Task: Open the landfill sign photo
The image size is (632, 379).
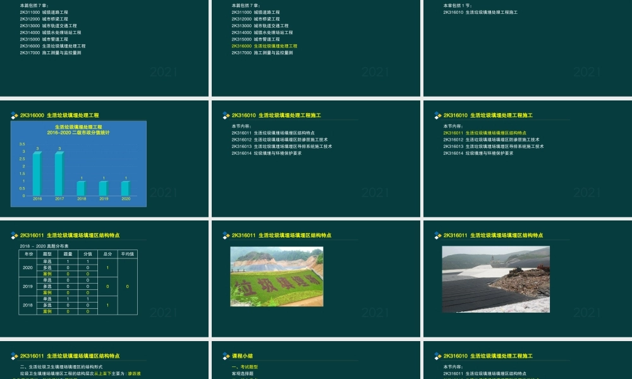Action: point(276,276)
